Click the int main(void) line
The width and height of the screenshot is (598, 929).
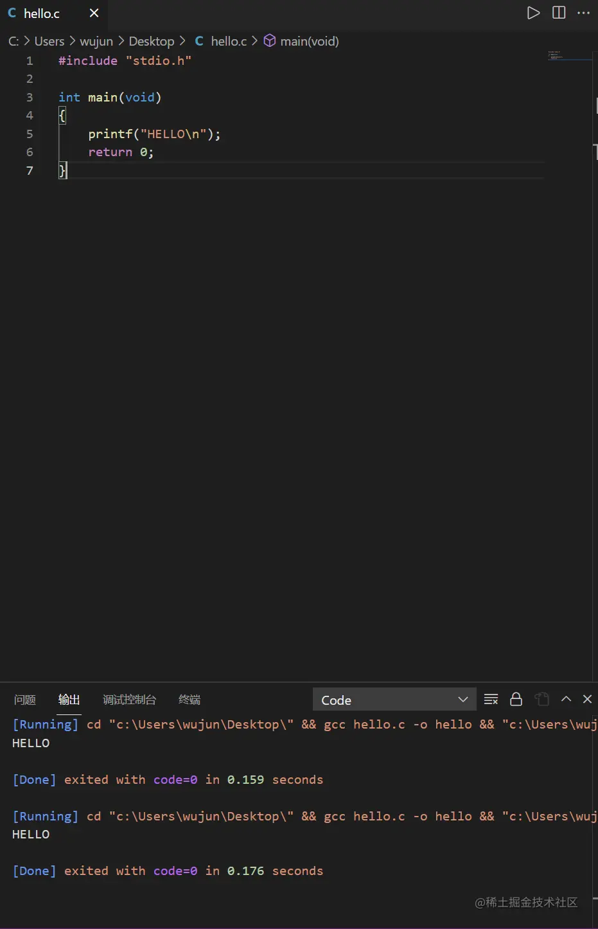tap(110, 98)
